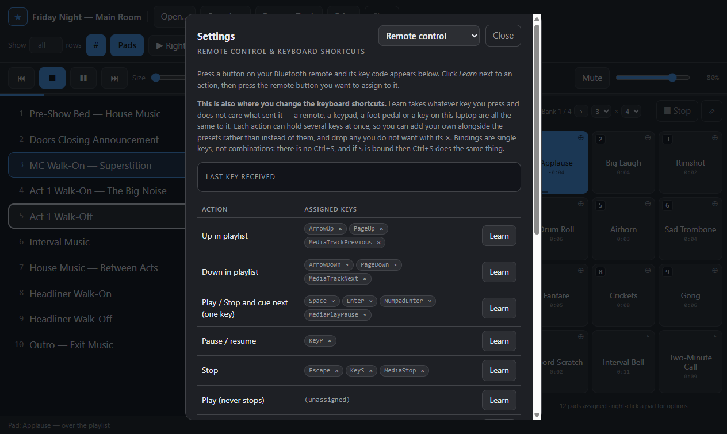Remove the NumpadEnter key binding
The width and height of the screenshot is (727, 434).
click(x=429, y=301)
